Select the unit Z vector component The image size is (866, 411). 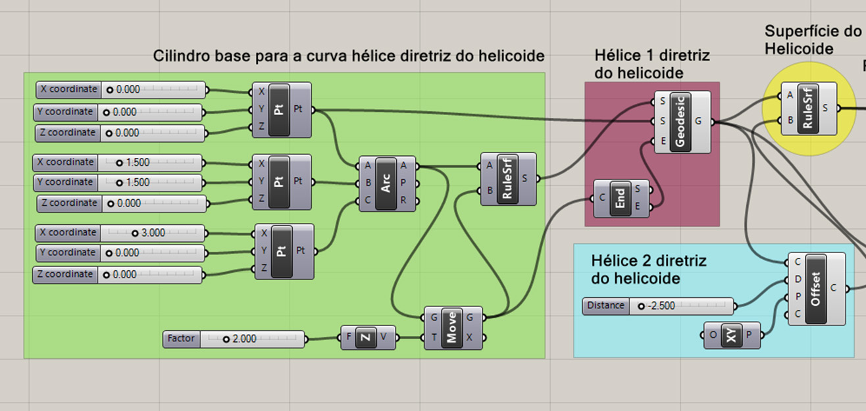coord(367,339)
